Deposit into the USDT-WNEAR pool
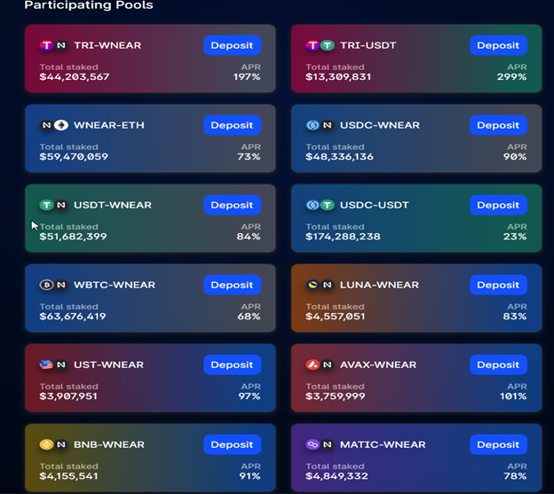The width and height of the screenshot is (554, 494). [232, 205]
